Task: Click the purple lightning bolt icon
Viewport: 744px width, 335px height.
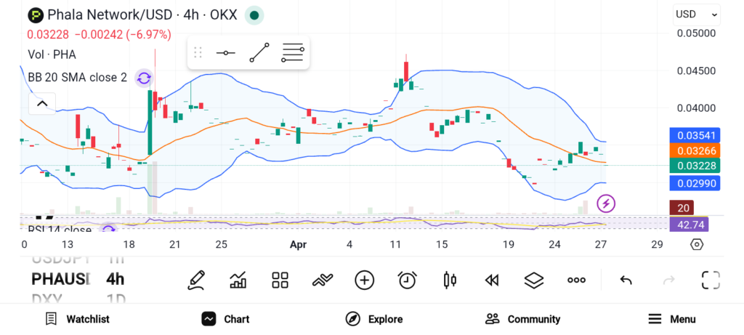Action: click(x=606, y=203)
